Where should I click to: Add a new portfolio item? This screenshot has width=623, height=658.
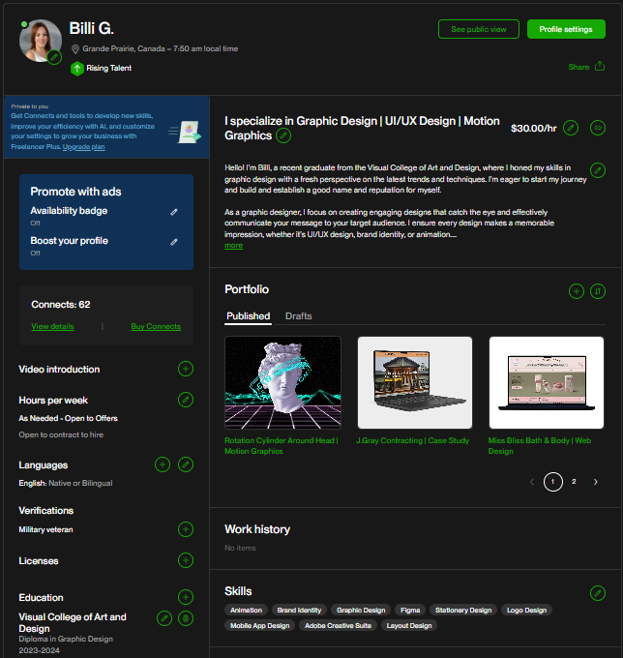pos(577,291)
